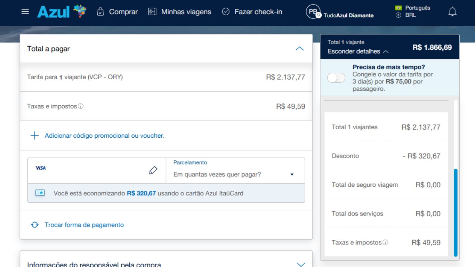Open the notifications bell

(x=452, y=11)
